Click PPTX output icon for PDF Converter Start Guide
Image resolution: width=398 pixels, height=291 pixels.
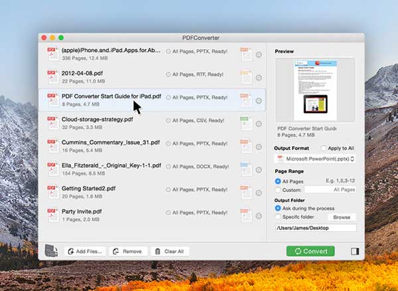246,100
